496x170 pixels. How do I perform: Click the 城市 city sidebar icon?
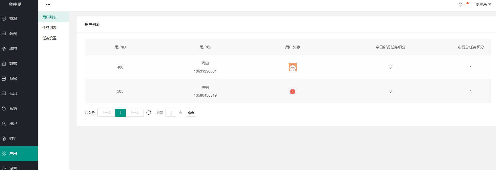4,48
